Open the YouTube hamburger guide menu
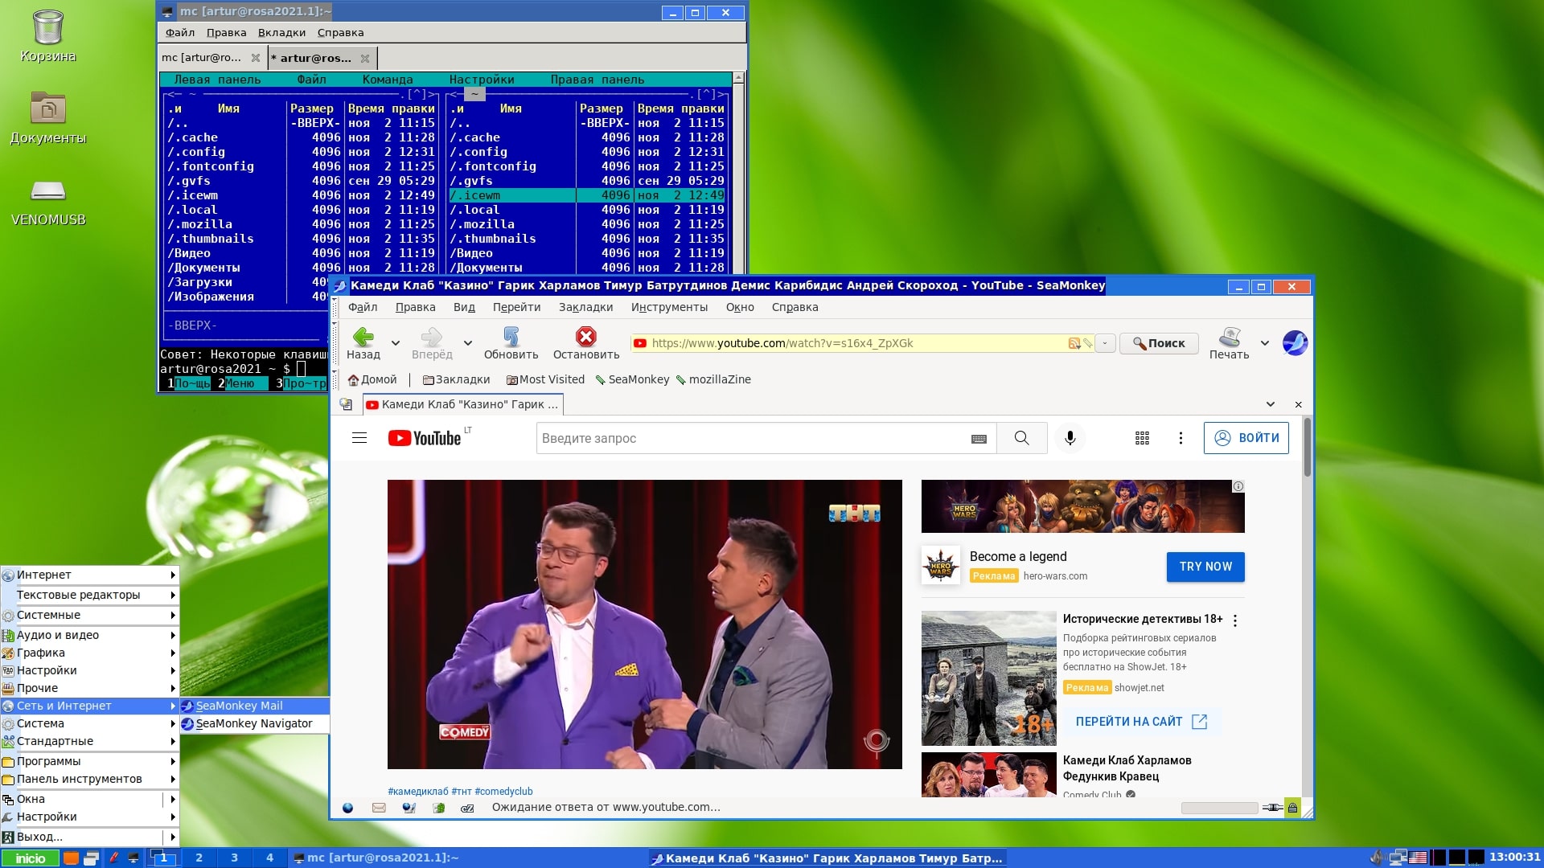 click(359, 438)
